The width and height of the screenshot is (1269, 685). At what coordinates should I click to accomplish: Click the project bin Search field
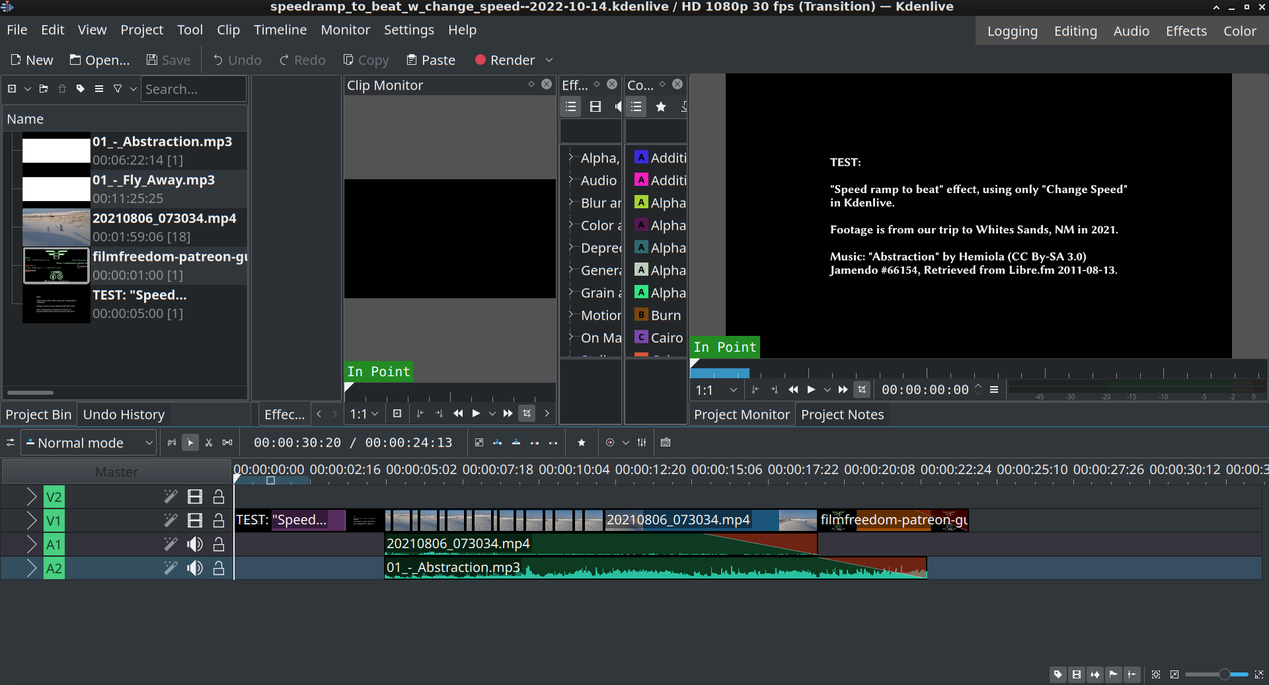point(193,89)
